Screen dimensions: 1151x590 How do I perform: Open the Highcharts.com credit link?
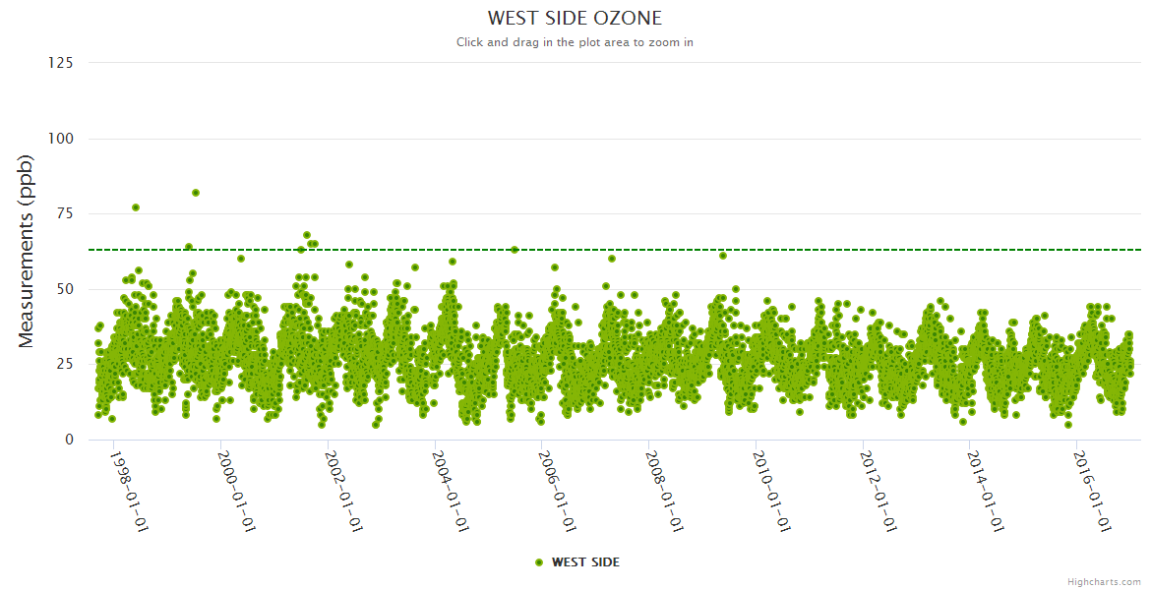click(1104, 581)
